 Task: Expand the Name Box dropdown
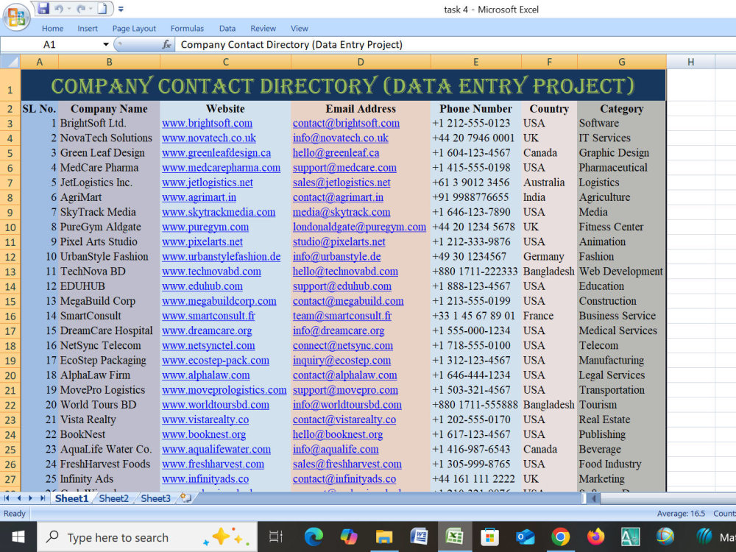pos(106,45)
